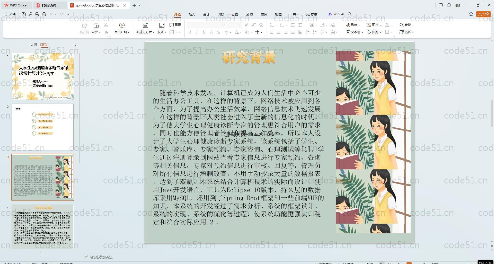Add new slide with plus button
The width and height of the screenshot is (494, 264).
41,254
